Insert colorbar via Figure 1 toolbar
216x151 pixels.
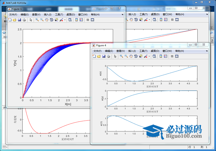click(x=76, y=20)
